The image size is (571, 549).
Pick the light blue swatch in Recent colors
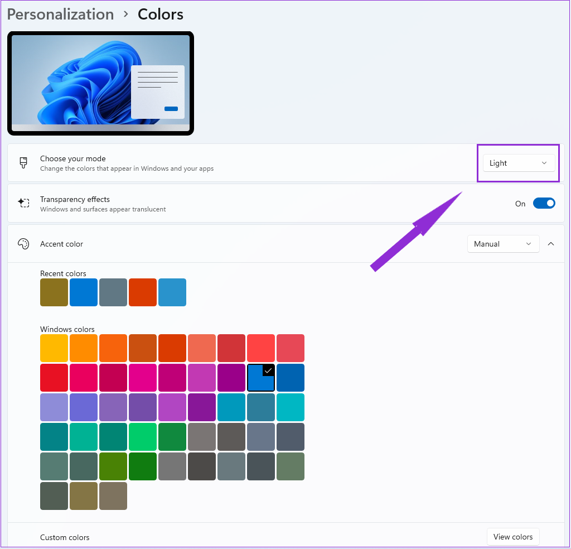pos(172,292)
